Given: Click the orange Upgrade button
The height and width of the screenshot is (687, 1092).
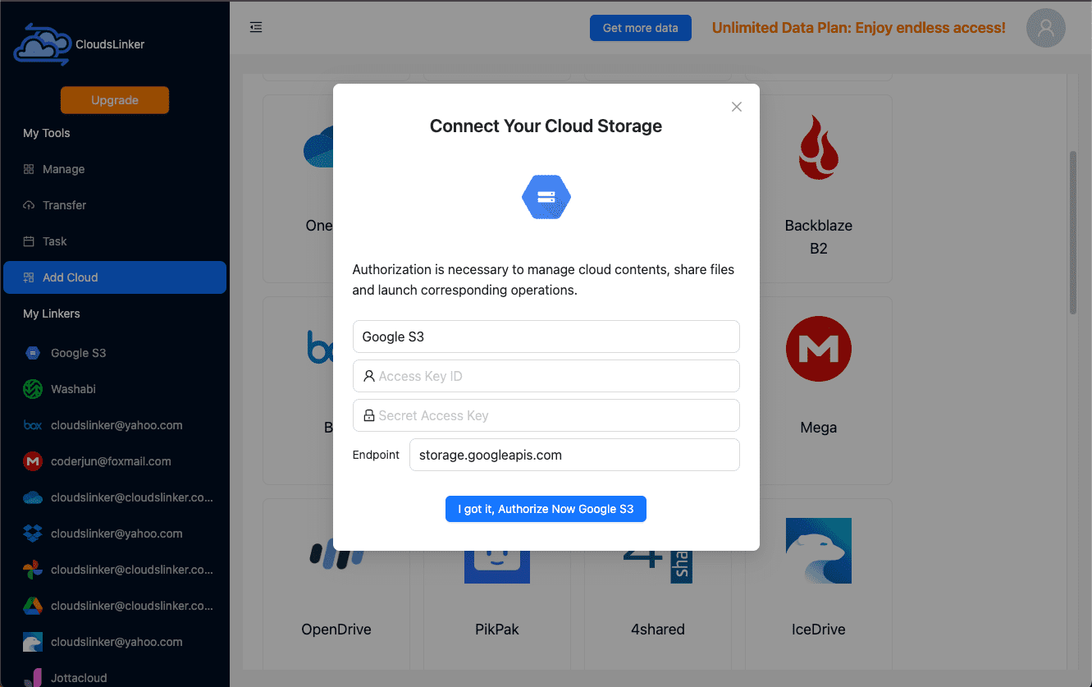Looking at the screenshot, I should point(115,100).
